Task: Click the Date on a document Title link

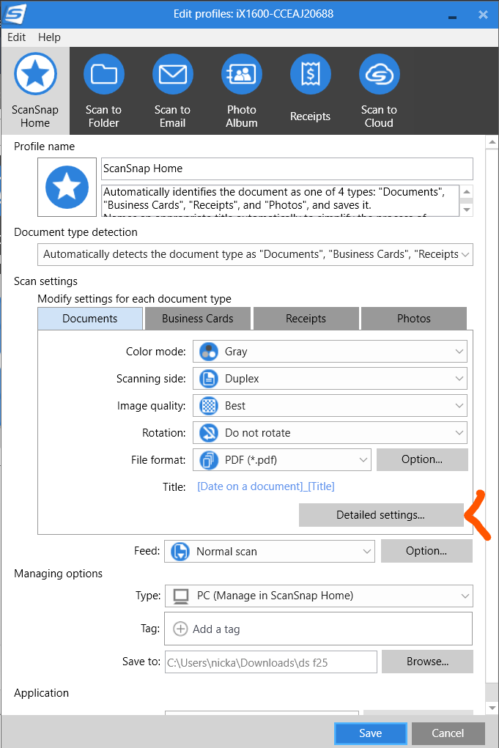Action: pos(266,486)
